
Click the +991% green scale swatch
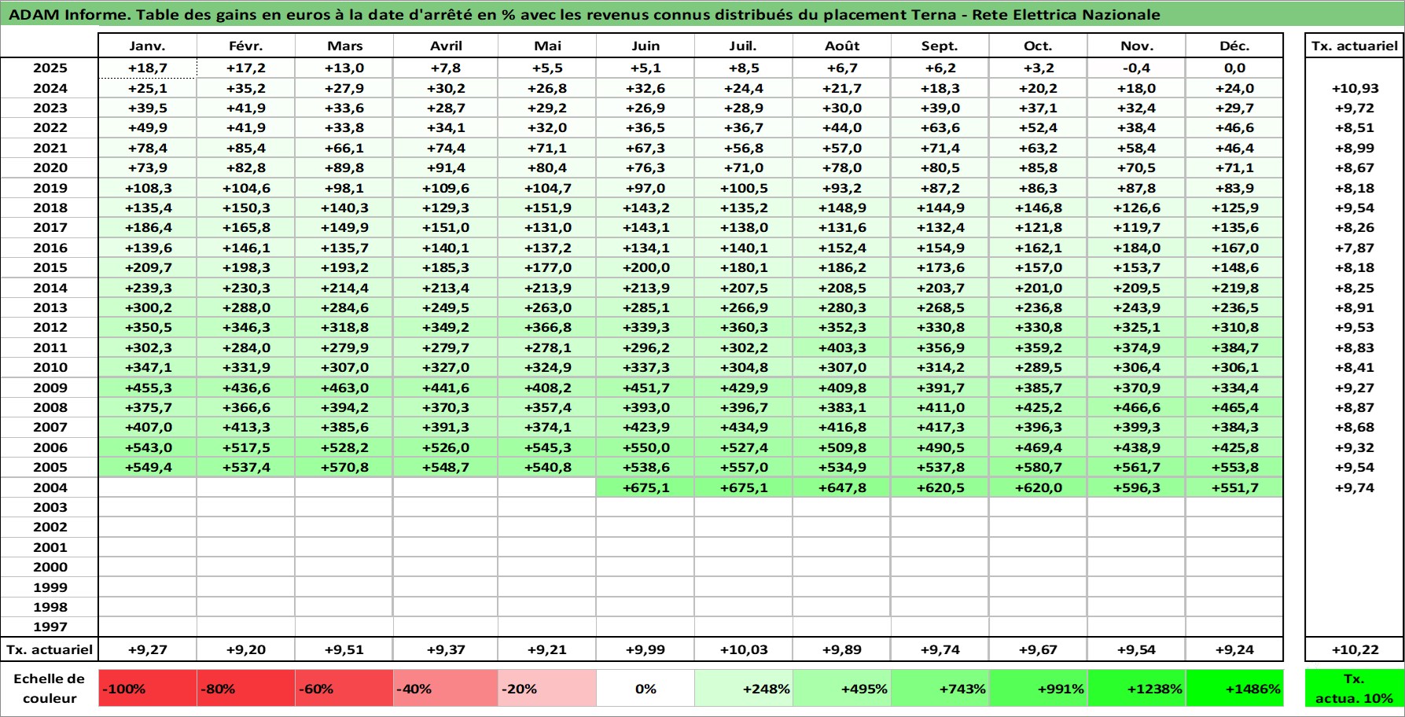click(x=1039, y=689)
